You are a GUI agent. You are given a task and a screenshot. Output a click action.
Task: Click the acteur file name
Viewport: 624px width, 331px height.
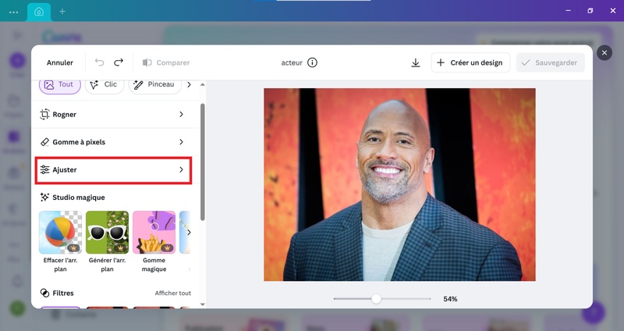[x=292, y=62]
